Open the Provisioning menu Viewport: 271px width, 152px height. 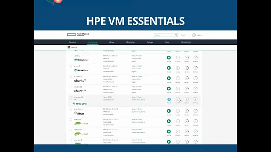tap(93, 42)
